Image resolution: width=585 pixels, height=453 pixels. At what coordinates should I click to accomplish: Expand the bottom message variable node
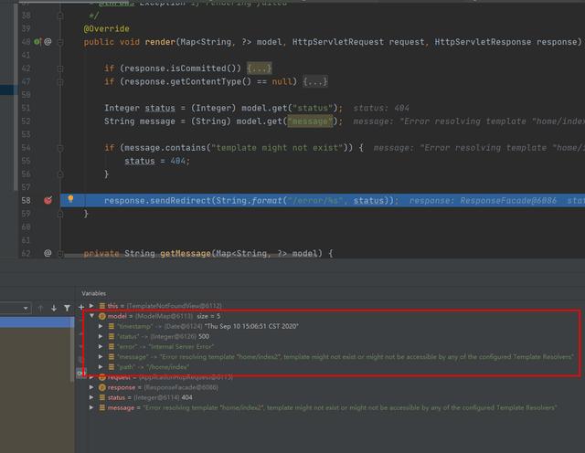click(x=91, y=407)
